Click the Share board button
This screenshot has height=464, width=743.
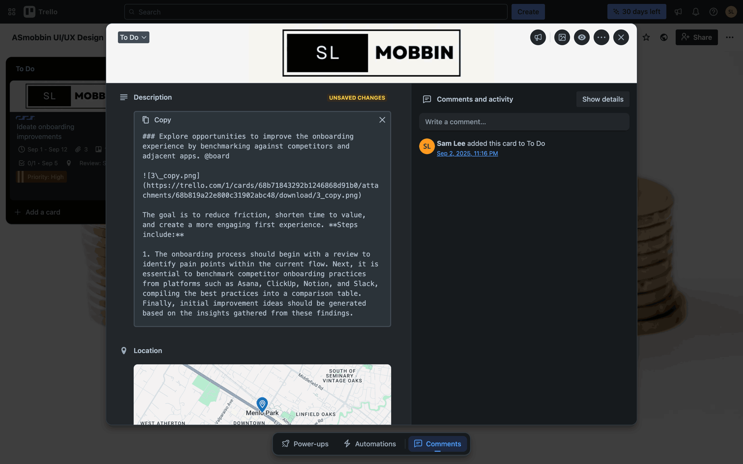coord(697,38)
